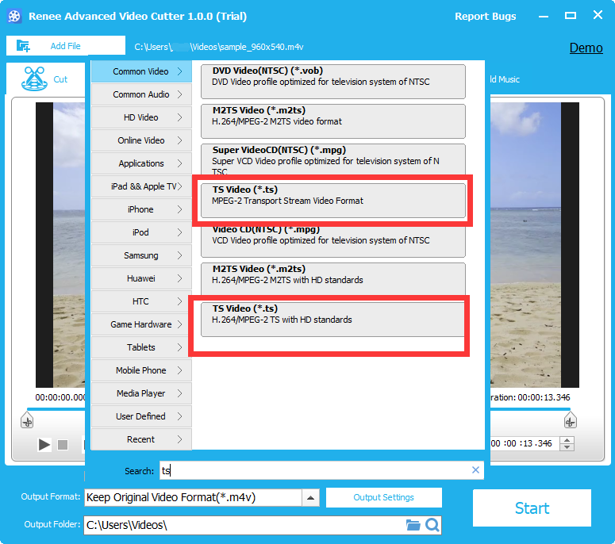
Task: Open the output folder browse icon
Action: [x=413, y=525]
